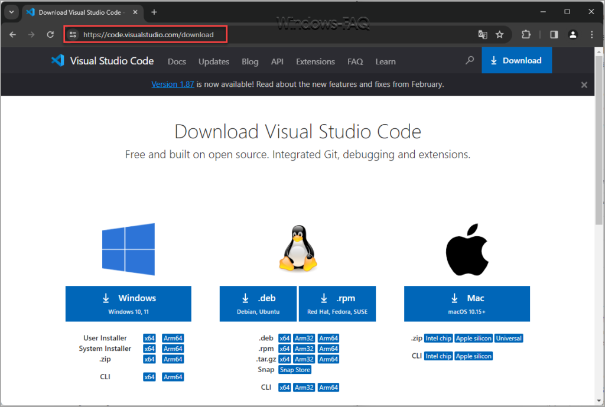This screenshot has width=605, height=407.
Task: Click the .rpm Red Hat download button
Action: coord(337,304)
